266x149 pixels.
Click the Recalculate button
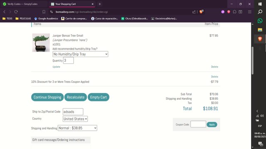(76, 97)
